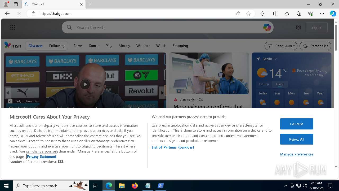
Task: Open the Privacy Statement link
Action: tap(42, 157)
